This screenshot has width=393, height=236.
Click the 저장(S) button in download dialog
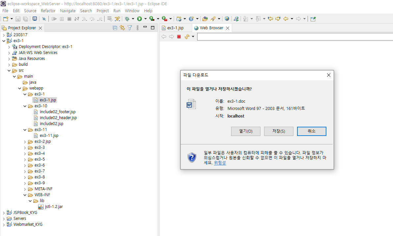[279, 131]
